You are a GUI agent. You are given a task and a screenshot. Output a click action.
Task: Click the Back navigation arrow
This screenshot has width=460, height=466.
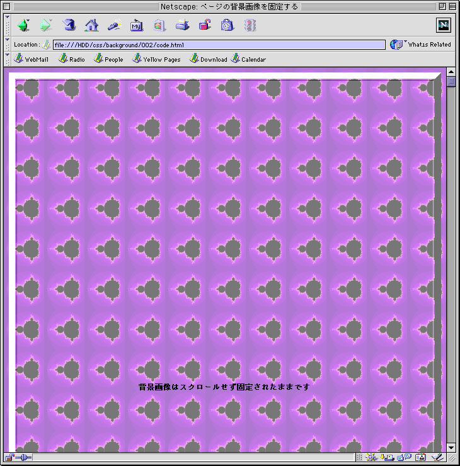[23, 25]
